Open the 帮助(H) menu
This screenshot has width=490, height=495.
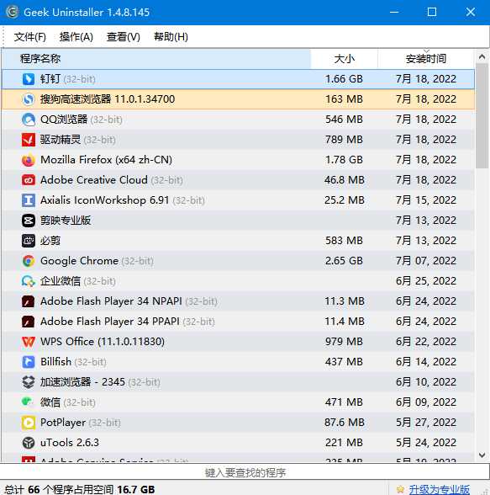(171, 37)
